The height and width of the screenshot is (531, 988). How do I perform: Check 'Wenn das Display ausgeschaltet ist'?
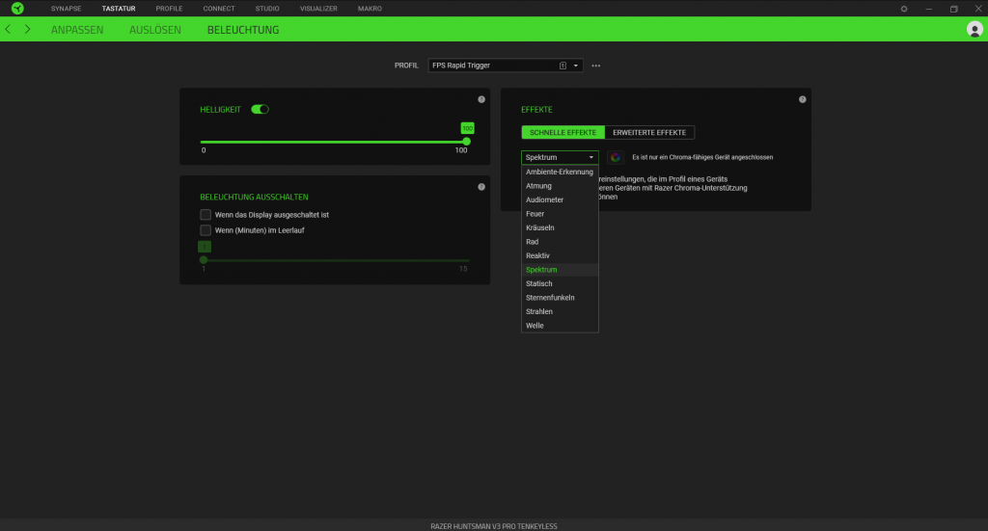[206, 215]
